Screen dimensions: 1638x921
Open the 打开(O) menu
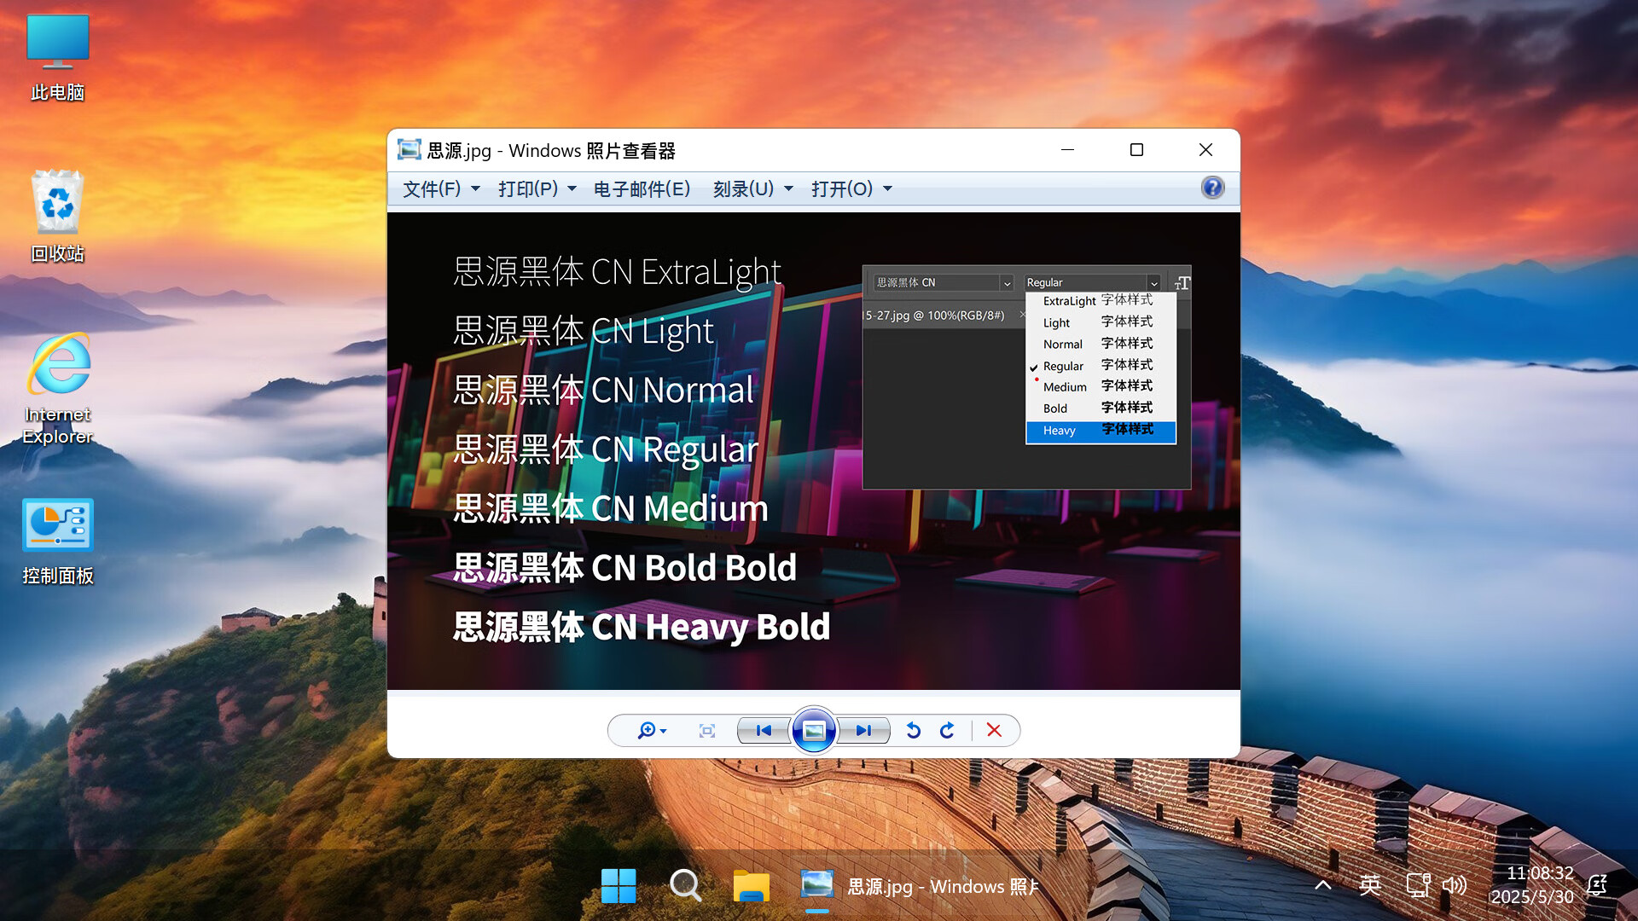point(851,188)
